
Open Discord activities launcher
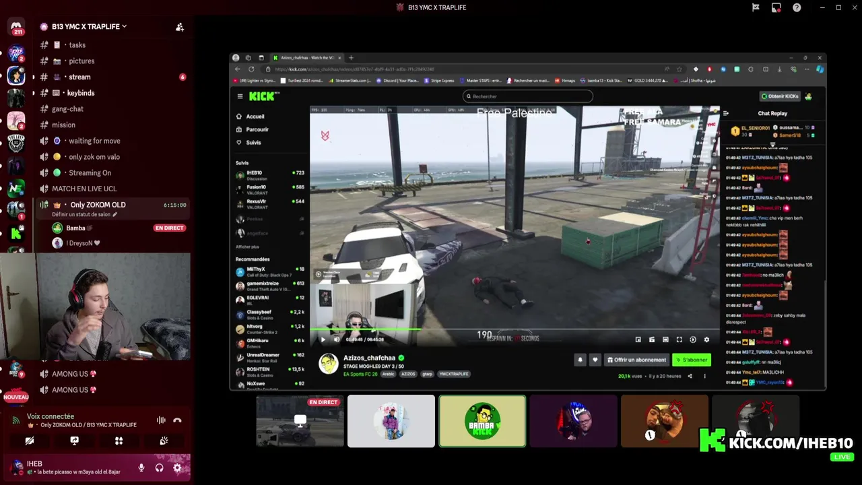(119, 441)
